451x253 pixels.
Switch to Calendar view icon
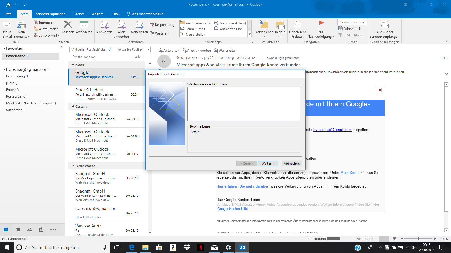[18, 230]
